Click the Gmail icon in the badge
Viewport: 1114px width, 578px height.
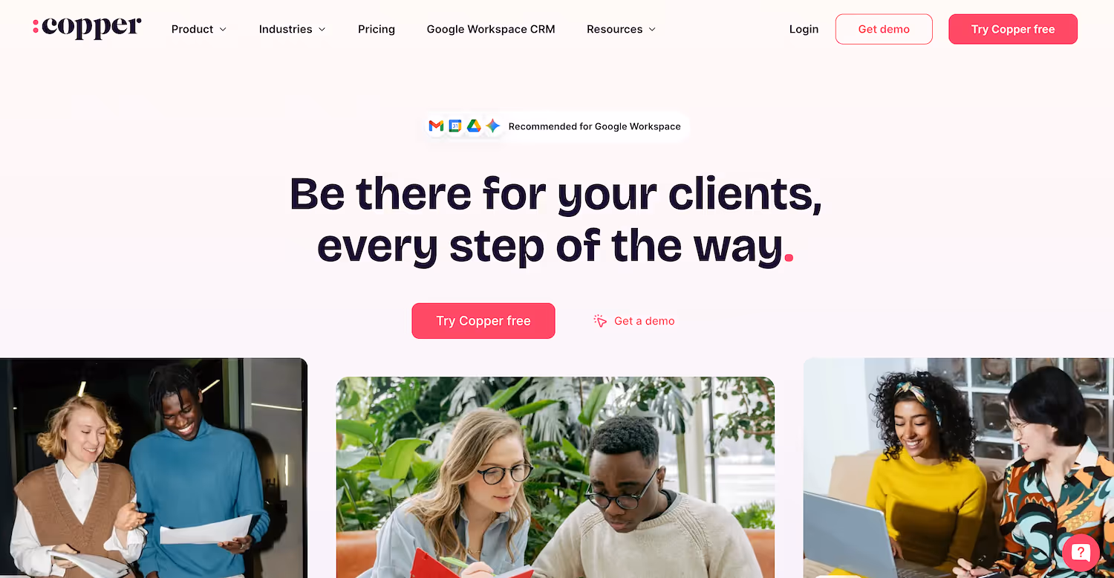coord(436,126)
